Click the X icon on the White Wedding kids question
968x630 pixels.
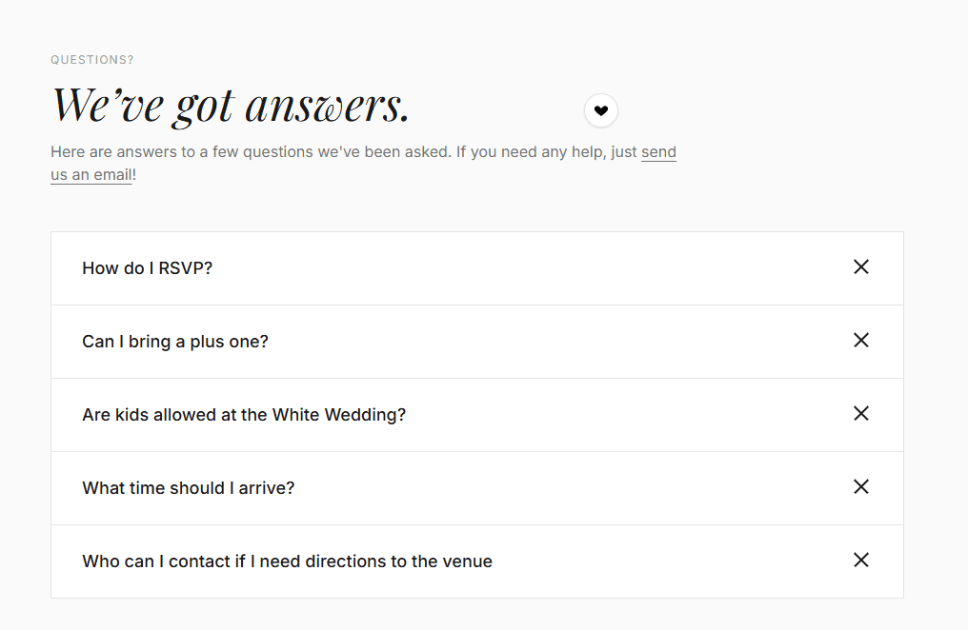coord(861,414)
